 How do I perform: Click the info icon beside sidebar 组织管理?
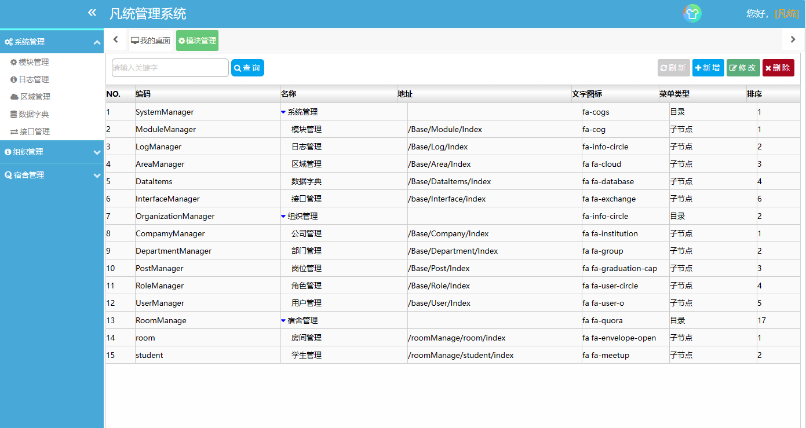click(x=8, y=152)
